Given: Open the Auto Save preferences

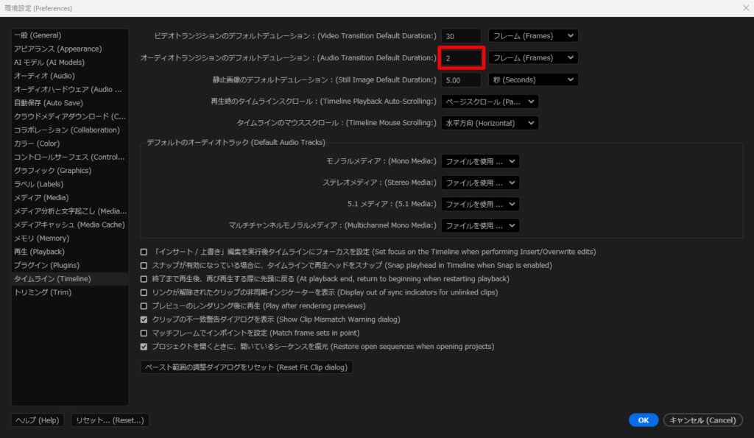Looking at the screenshot, I should coord(70,102).
